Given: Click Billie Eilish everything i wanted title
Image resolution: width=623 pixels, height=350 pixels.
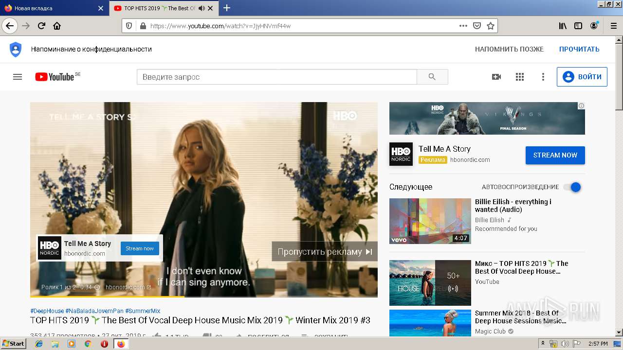Looking at the screenshot, I should 513,206.
